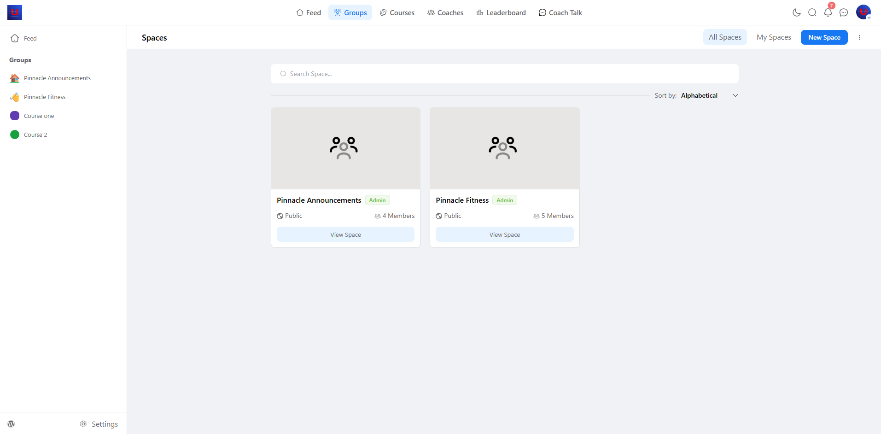Open the messages chat bubble icon
881x434 pixels.
pos(843,12)
